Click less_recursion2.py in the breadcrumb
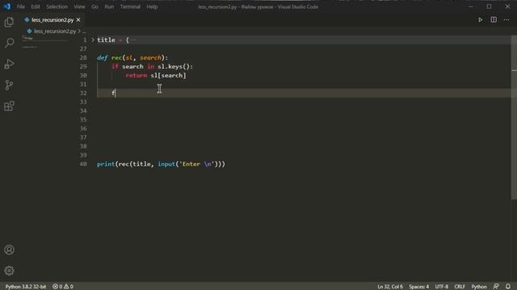The height and width of the screenshot is (290, 517). coord(55,31)
